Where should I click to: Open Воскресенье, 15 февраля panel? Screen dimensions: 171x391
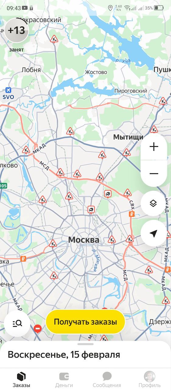85,355
